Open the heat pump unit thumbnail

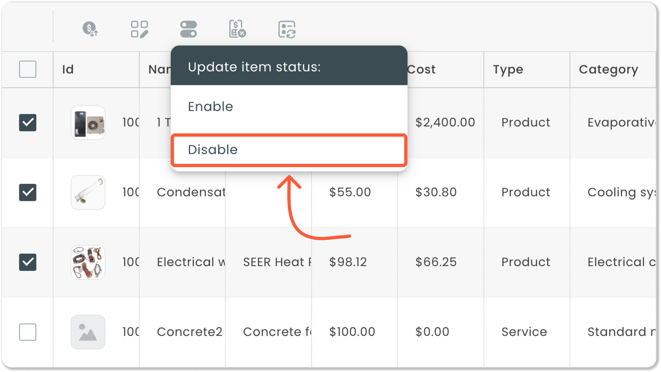click(88, 123)
